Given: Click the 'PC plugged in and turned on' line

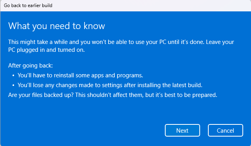Looking at the screenshot, I should (47, 50).
